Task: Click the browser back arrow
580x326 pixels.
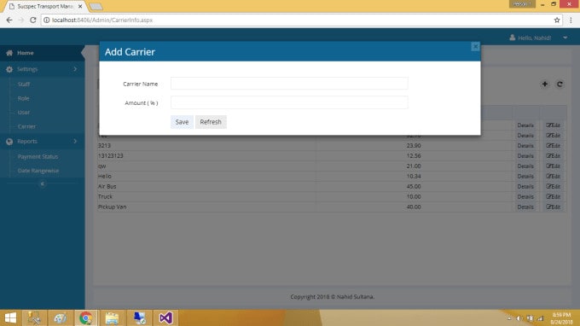Action: (9, 20)
